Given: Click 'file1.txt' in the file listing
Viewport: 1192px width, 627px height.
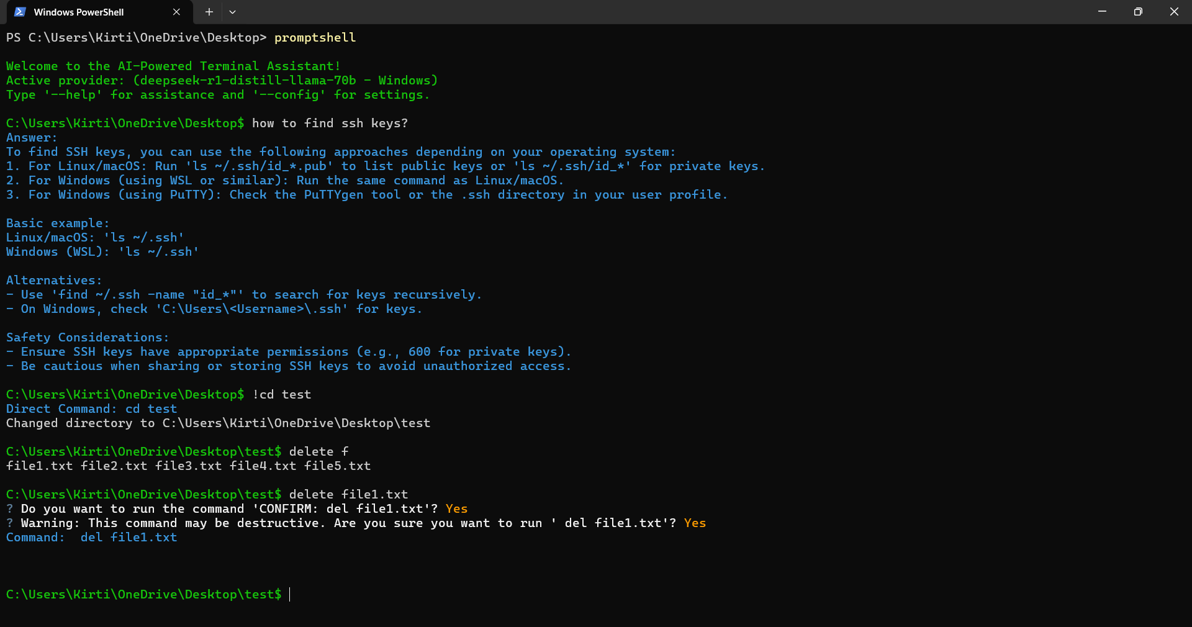Looking at the screenshot, I should (x=39, y=466).
